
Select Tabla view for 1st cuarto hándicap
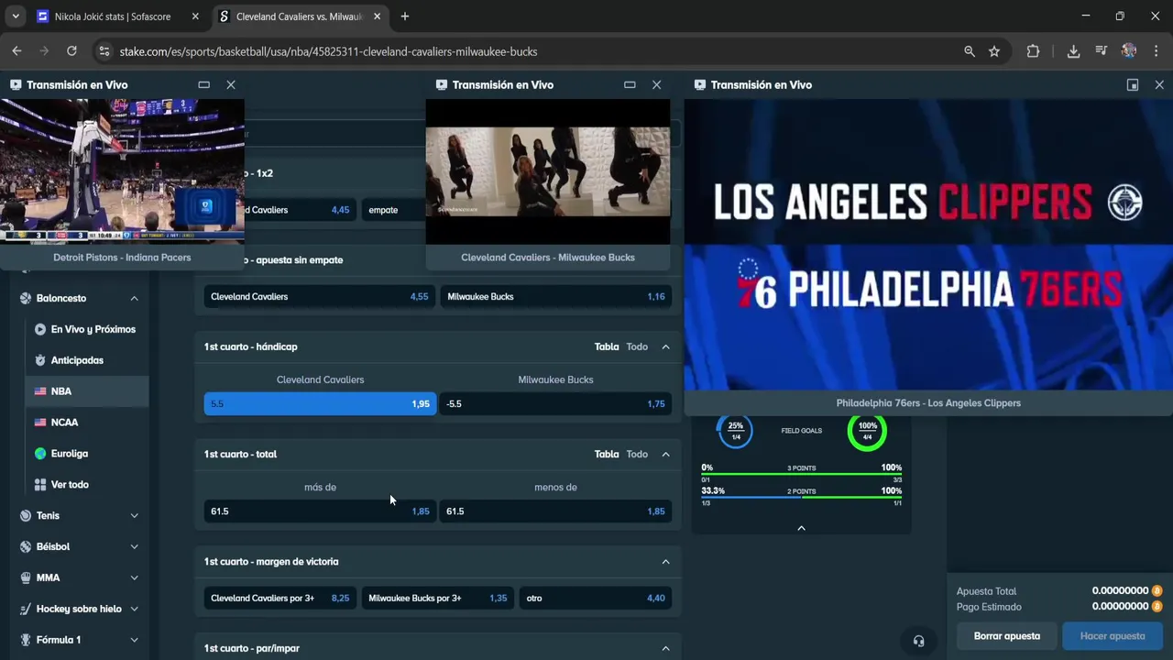coord(607,346)
